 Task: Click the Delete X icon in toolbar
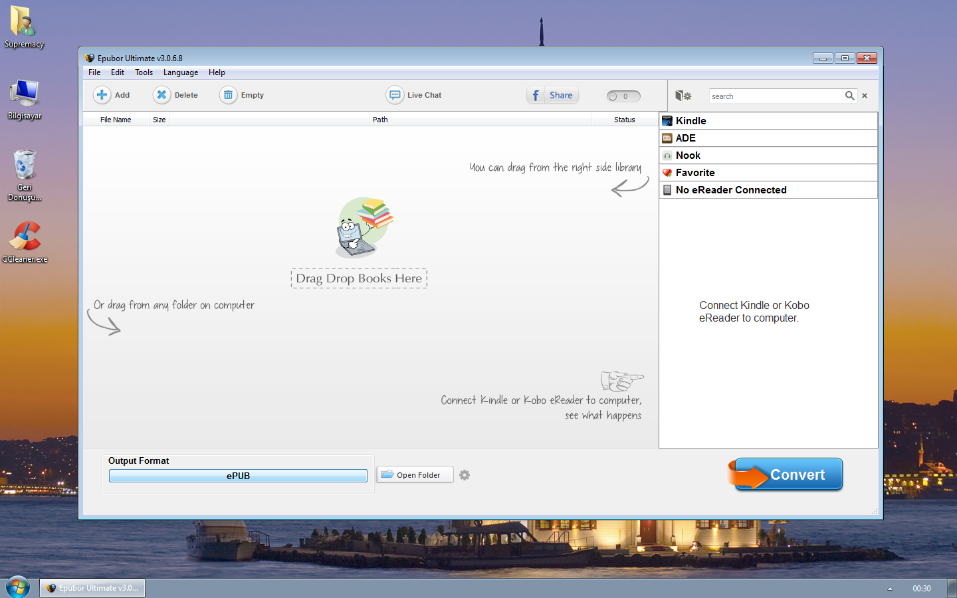(161, 95)
